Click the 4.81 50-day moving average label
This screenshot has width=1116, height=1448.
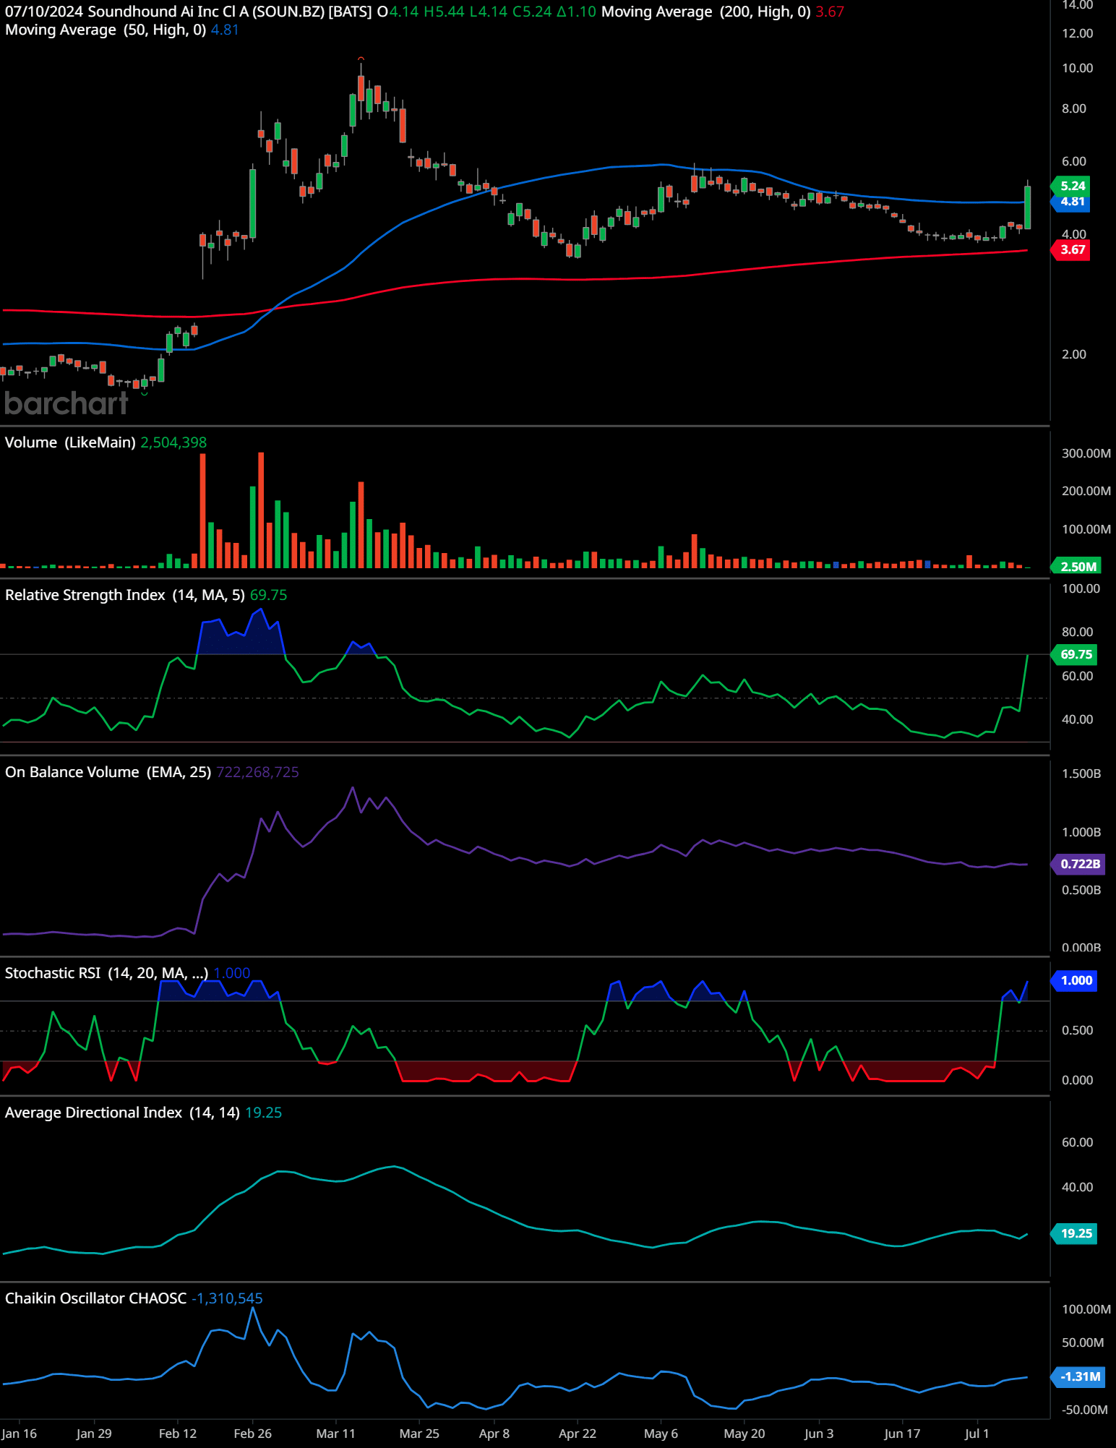point(1072,202)
